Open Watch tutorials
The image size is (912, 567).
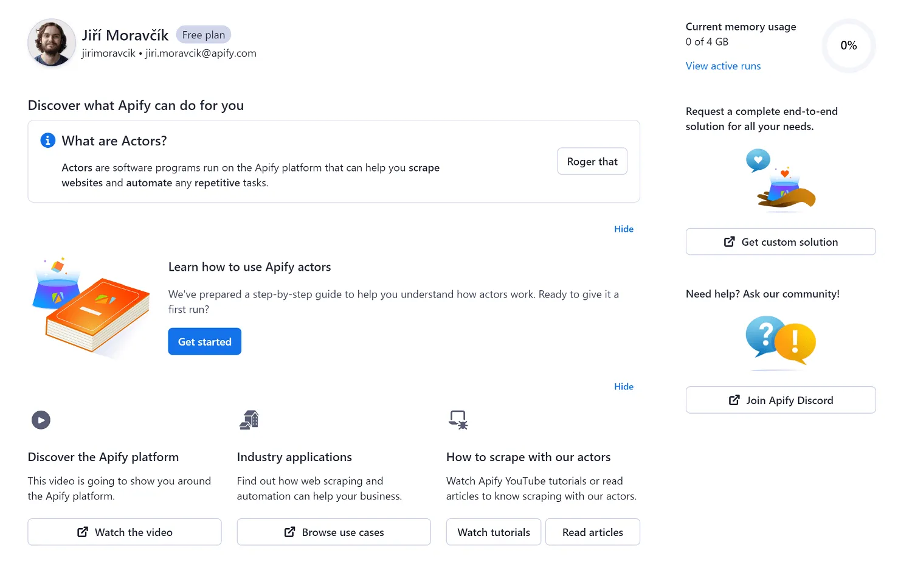pyautogui.click(x=494, y=532)
